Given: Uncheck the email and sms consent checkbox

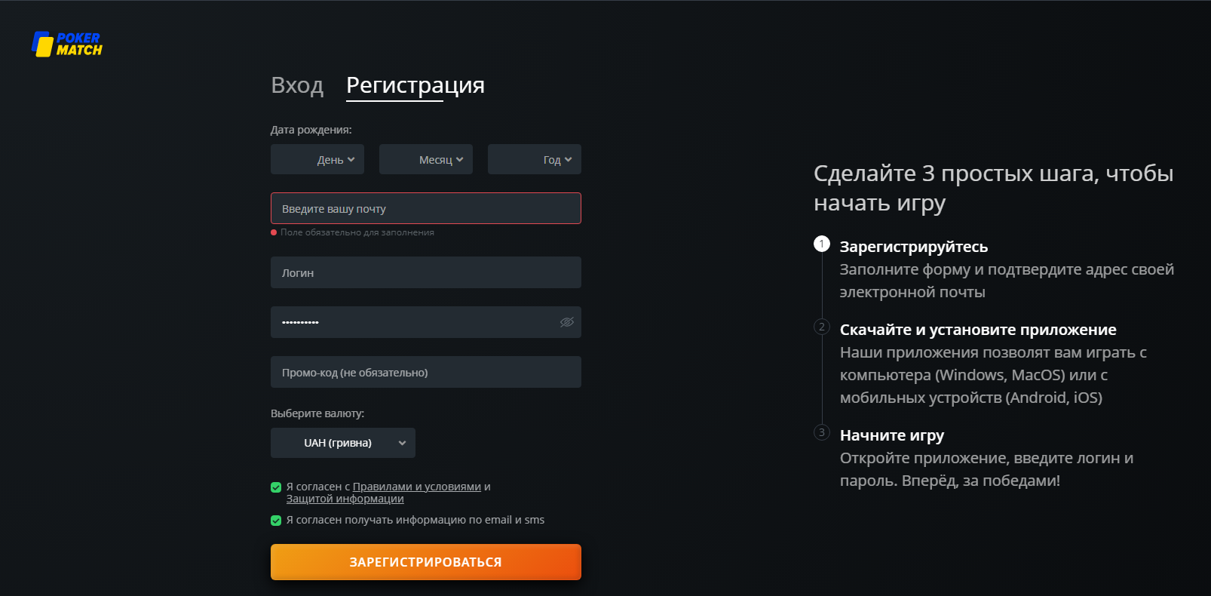Looking at the screenshot, I should click(276, 521).
